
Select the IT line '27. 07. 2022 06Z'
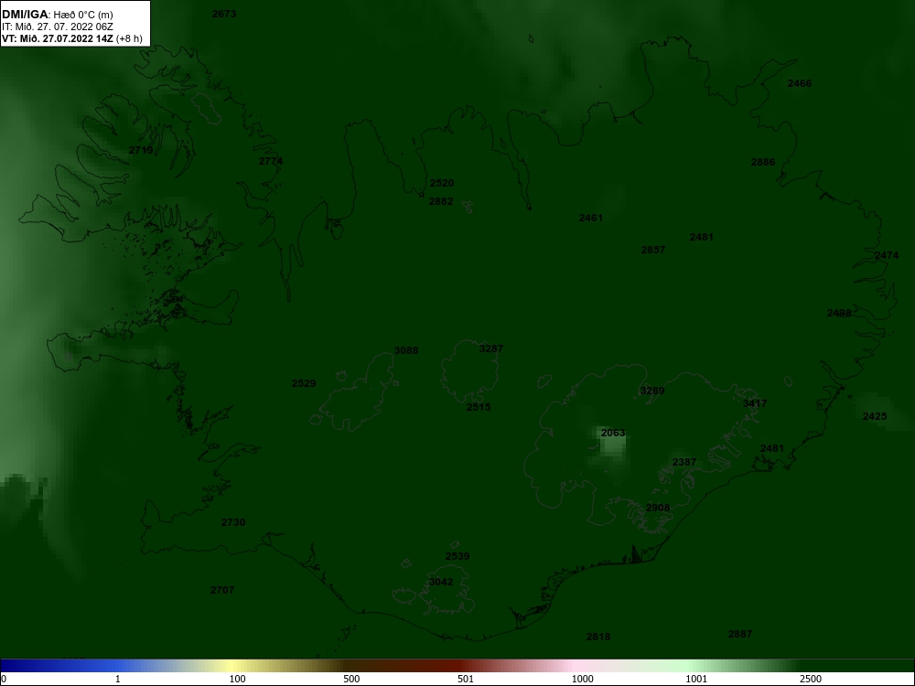[76, 27]
